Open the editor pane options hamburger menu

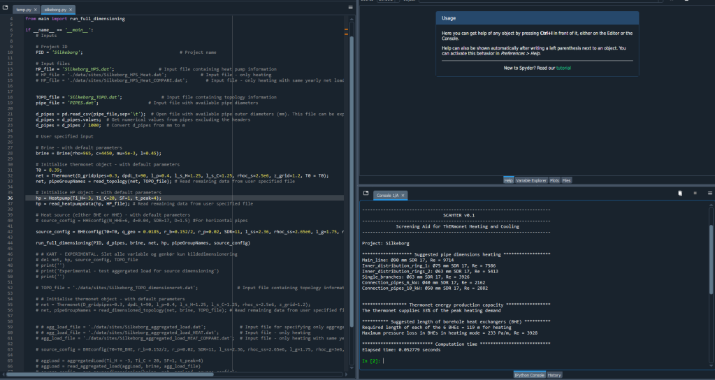[x=350, y=8]
